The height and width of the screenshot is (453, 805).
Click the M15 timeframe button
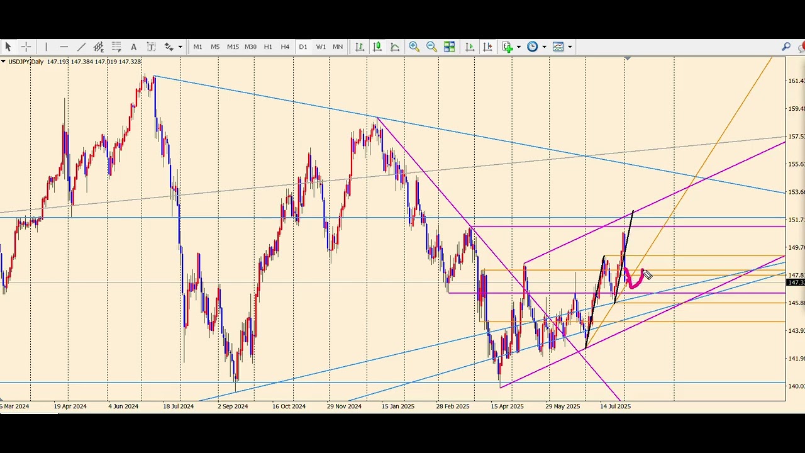coord(233,47)
